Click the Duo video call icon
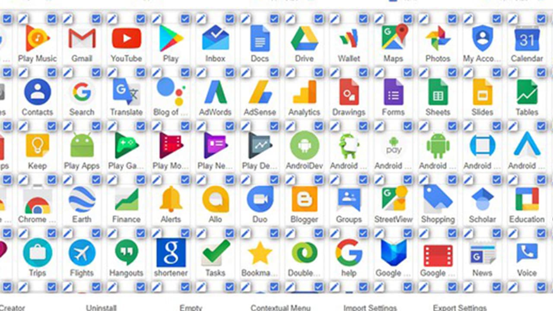This screenshot has height=311, width=553. (x=260, y=199)
